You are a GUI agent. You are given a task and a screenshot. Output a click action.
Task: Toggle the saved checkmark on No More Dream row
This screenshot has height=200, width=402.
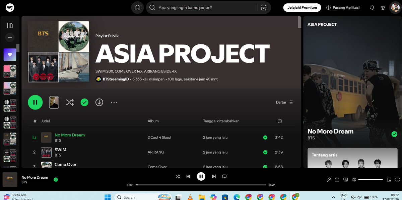pos(265,137)
